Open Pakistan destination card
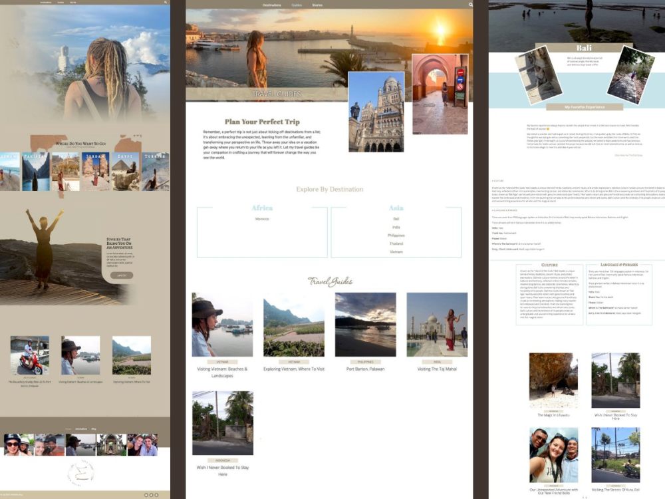This screenshot has height=499, width=665. pyautogui.click(x=36, y=172)
